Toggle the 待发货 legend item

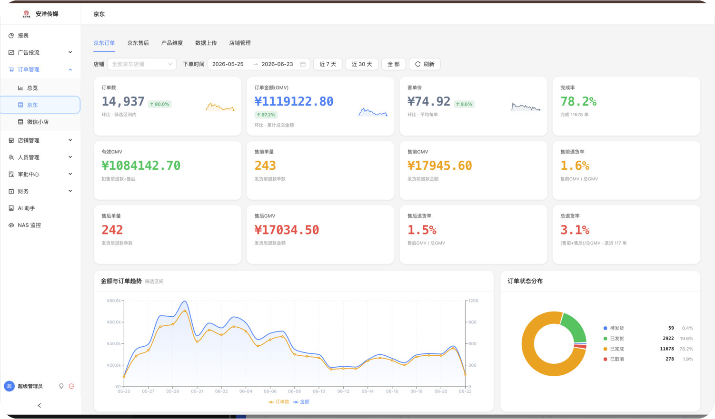[614, 328]
